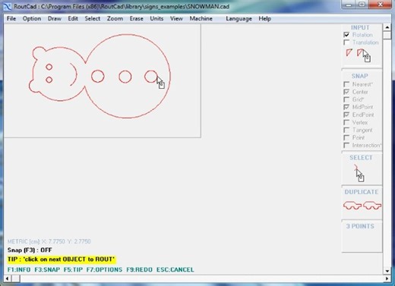Open the Help menu
Image resolution: width=395 pixels, height=286 pixels.
(x=265, y=19)
